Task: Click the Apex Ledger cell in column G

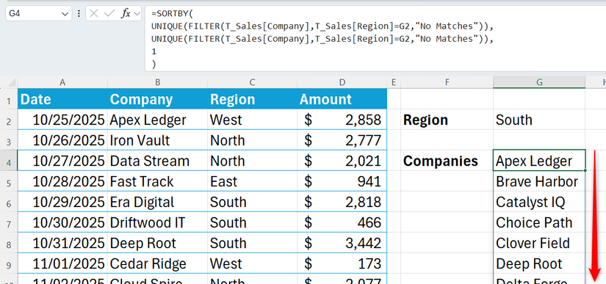Action: pyautogui.click(x=539, y=161)
